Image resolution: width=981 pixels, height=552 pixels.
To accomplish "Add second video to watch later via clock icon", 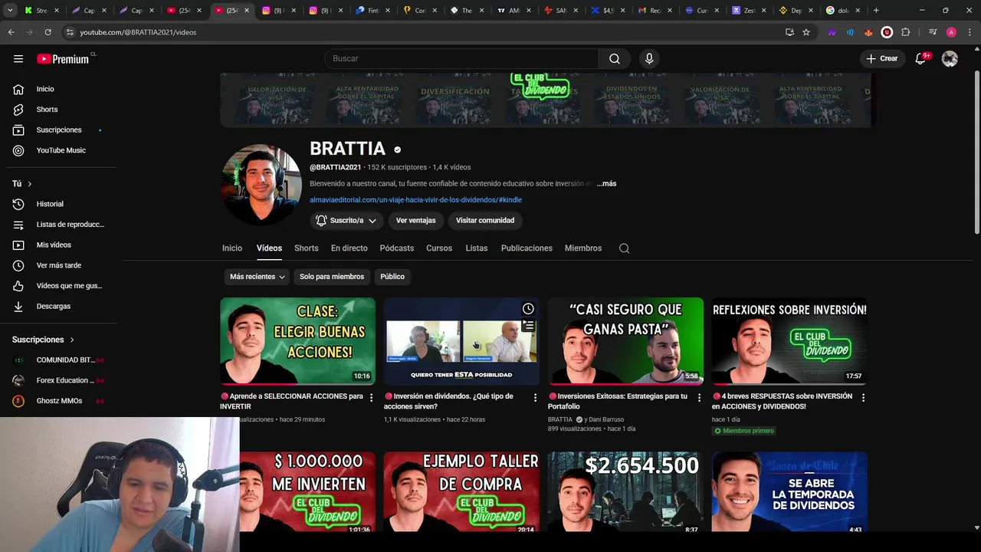I will 528,309.
